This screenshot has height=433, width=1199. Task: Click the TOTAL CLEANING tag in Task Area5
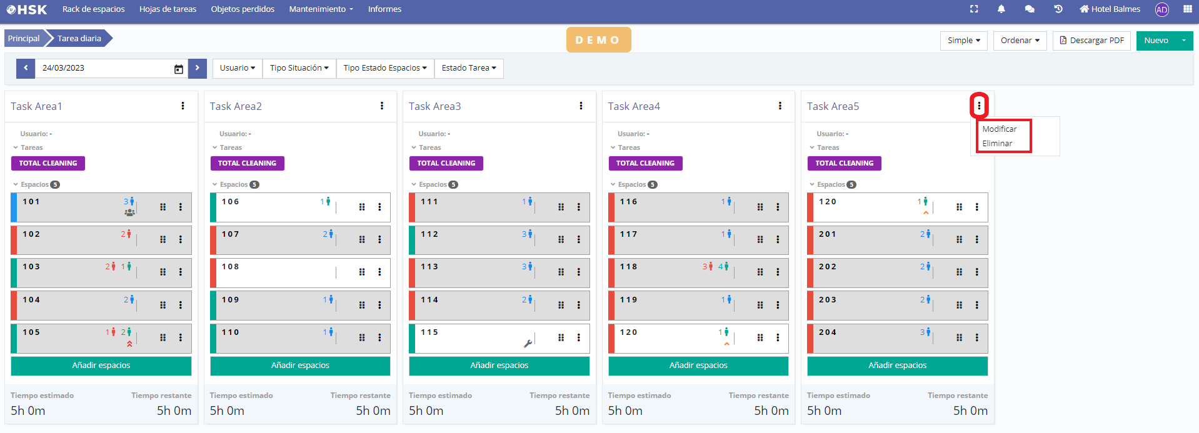(x=844, y=163)
